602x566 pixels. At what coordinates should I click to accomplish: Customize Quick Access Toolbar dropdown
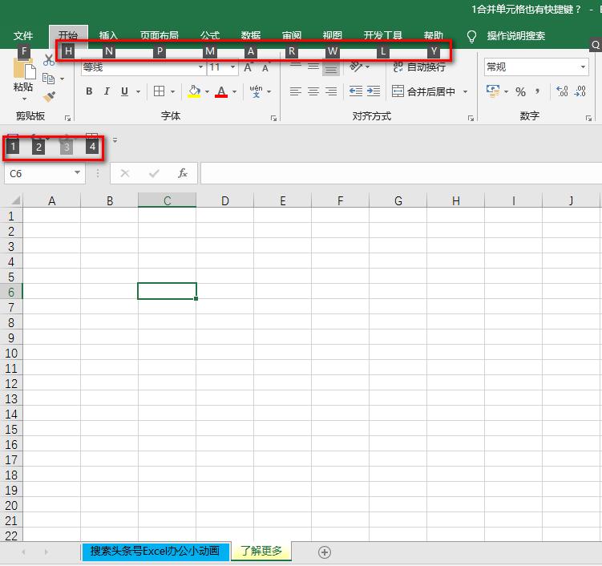(115, 140)
